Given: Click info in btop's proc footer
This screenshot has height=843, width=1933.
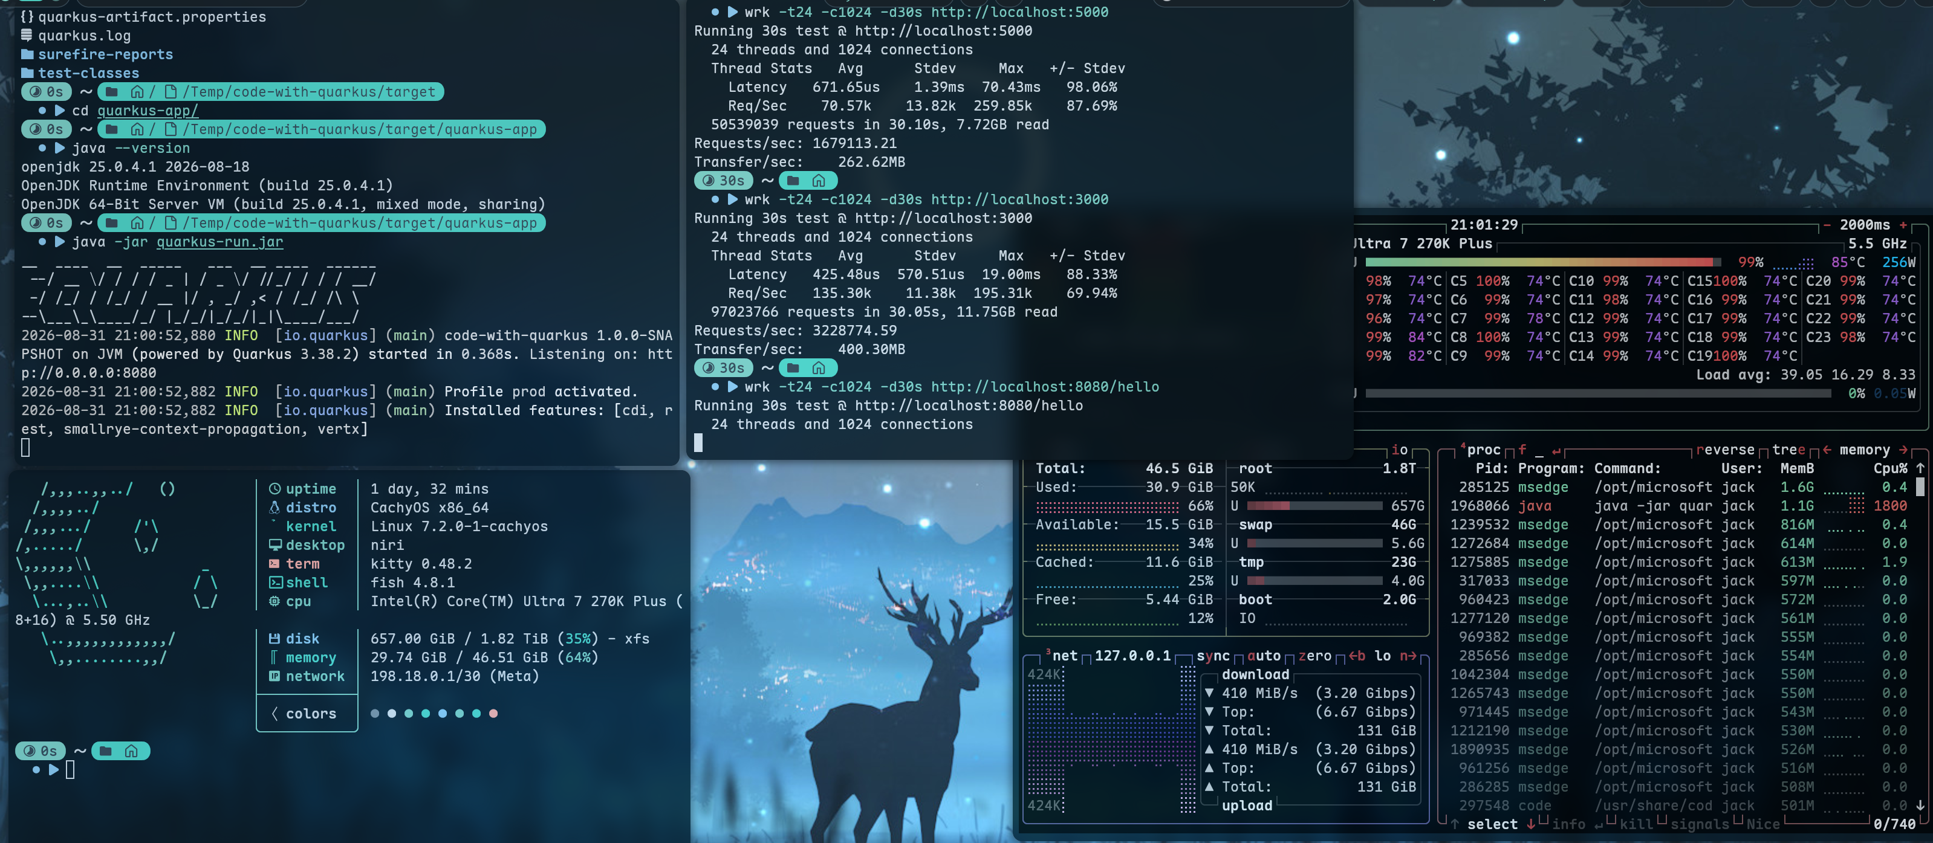Looking at the screenshot, I should [x=1568, y=824].
